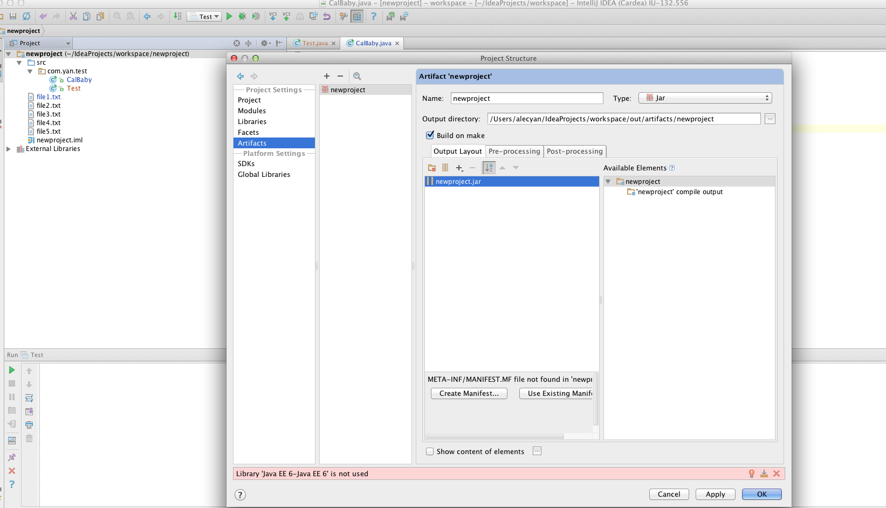Open the artifact Type dropdown

(x=705, y=98)
